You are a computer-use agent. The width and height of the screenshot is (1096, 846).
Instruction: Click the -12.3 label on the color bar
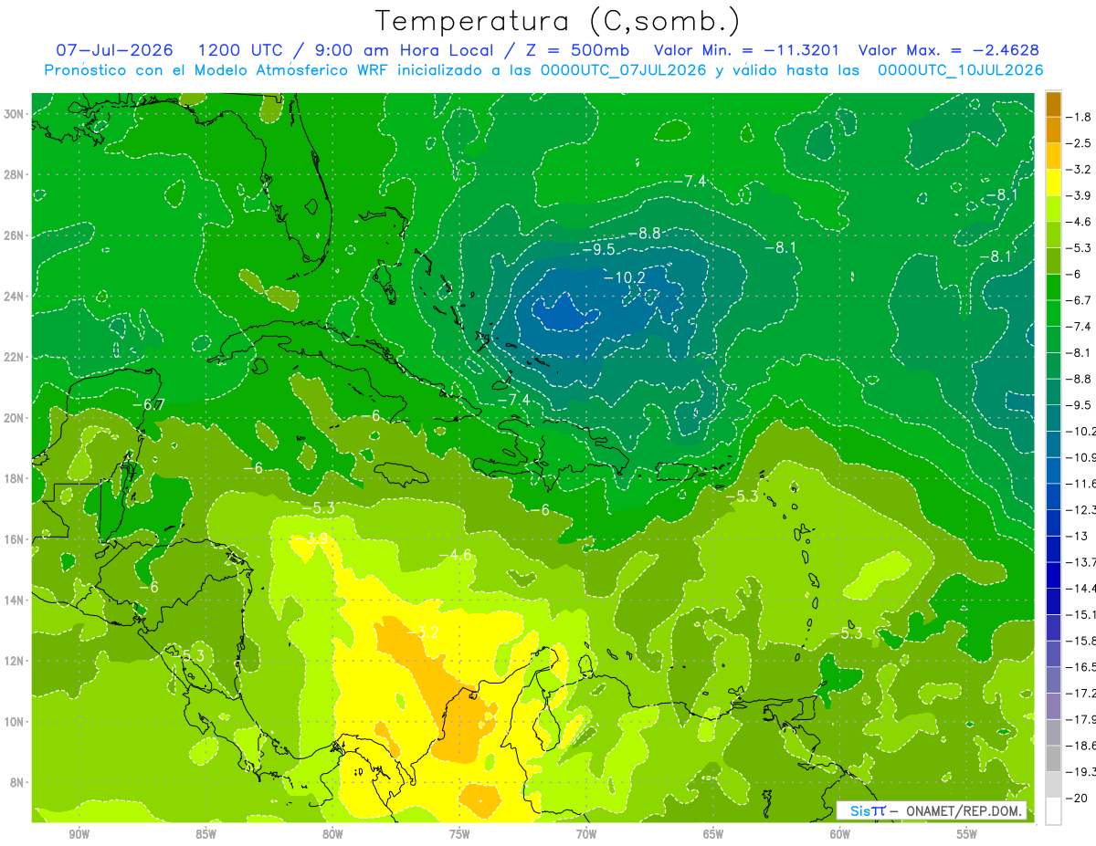click(x=1082, y=509)
